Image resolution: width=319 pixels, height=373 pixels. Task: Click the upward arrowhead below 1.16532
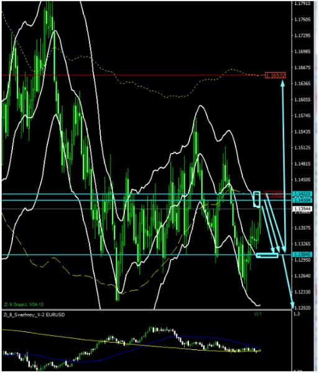[282, 83]
